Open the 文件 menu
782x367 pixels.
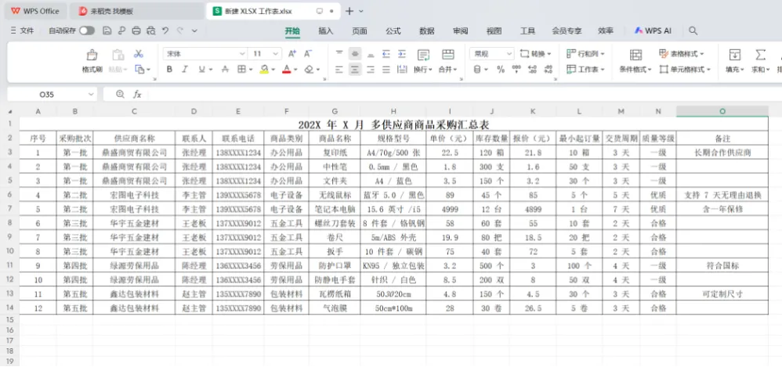[22, 31]
